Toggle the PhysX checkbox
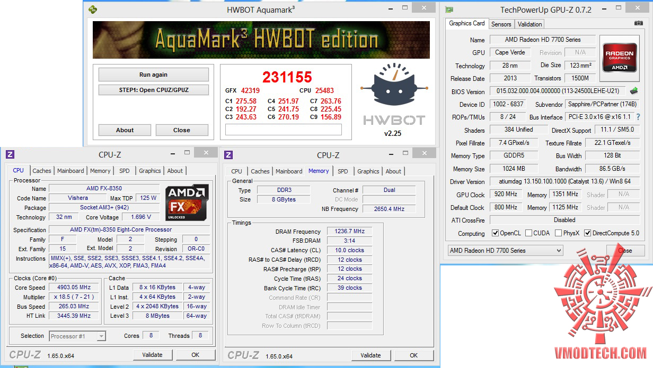653x368 pixels. point(559,233)
